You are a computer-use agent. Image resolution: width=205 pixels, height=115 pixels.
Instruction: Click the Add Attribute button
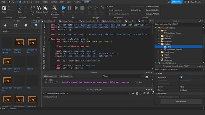(x=181, y=102)
